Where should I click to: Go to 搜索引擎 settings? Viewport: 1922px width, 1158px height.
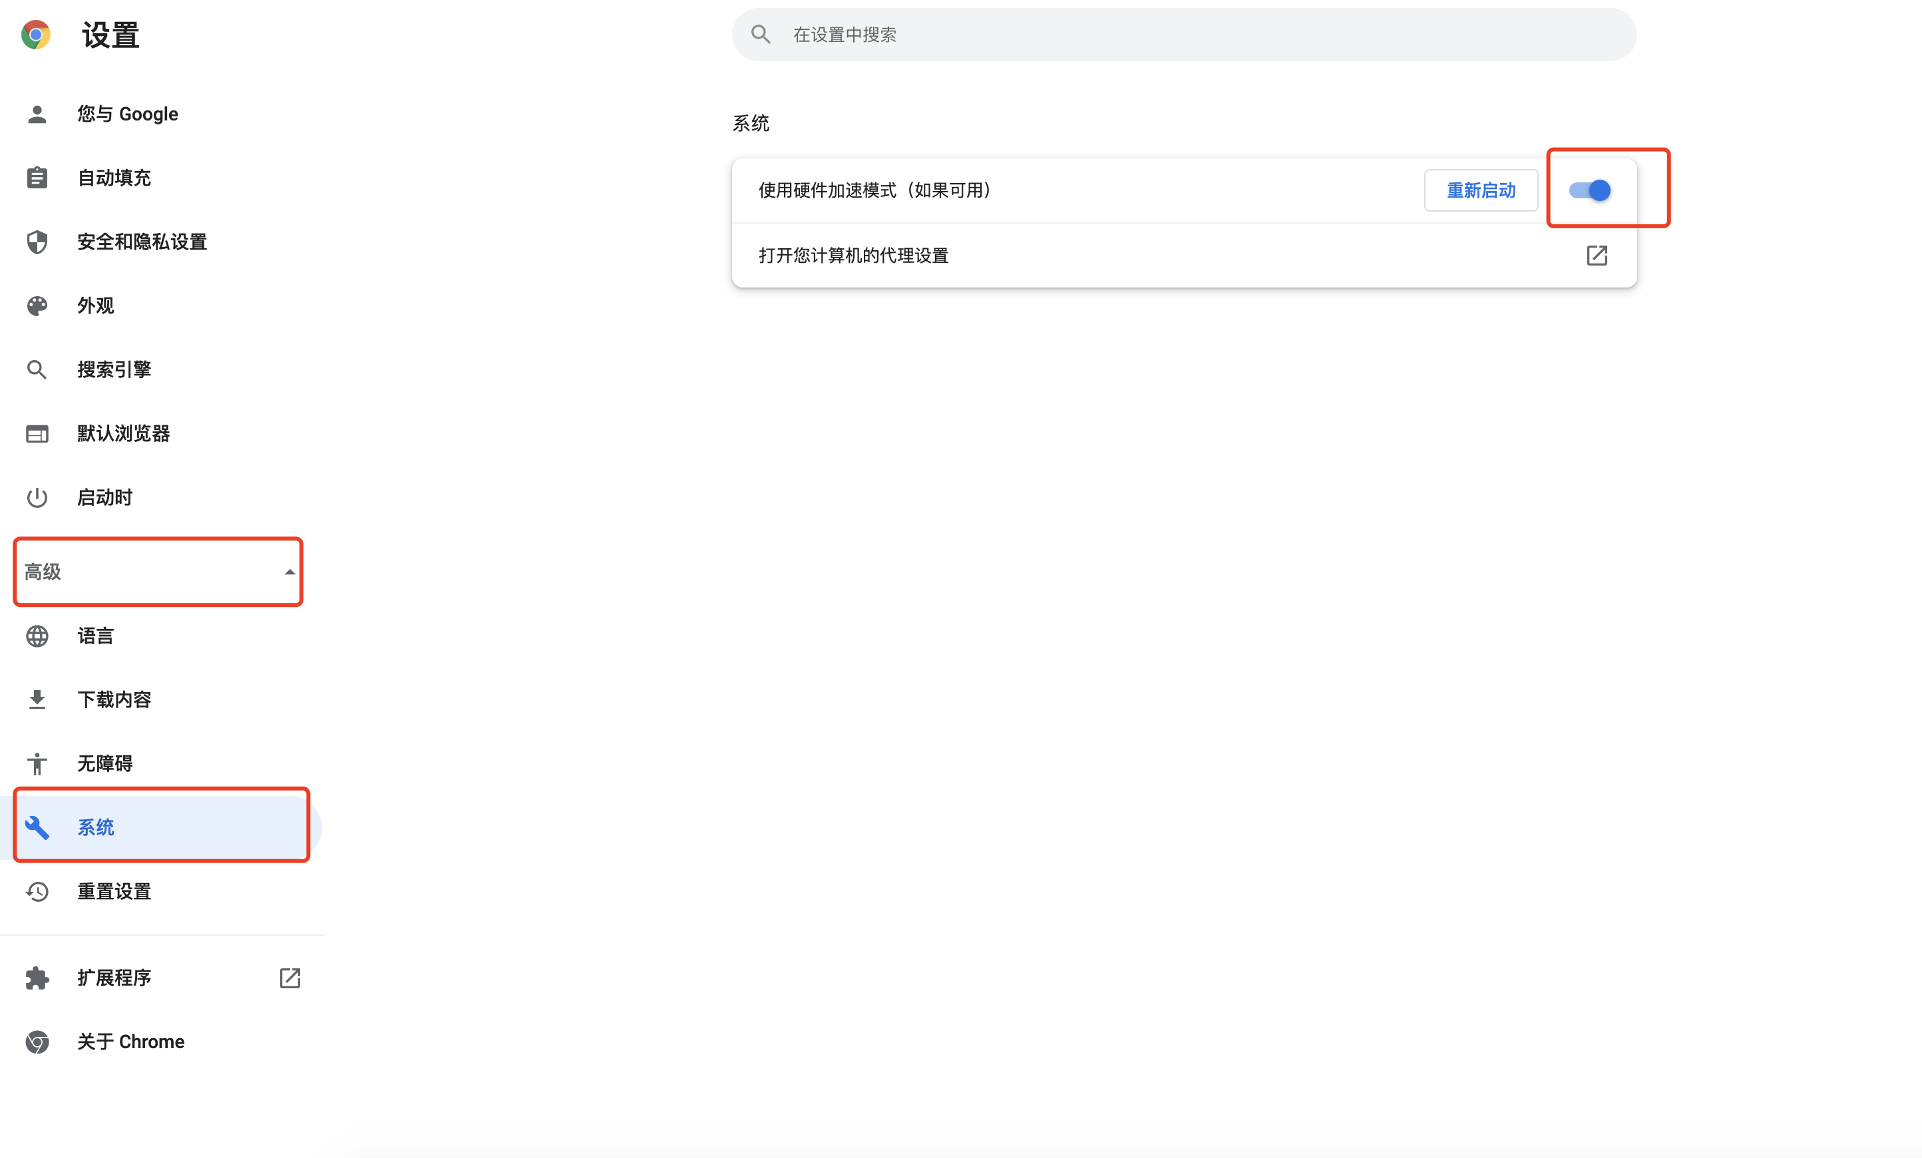point(114,369)
